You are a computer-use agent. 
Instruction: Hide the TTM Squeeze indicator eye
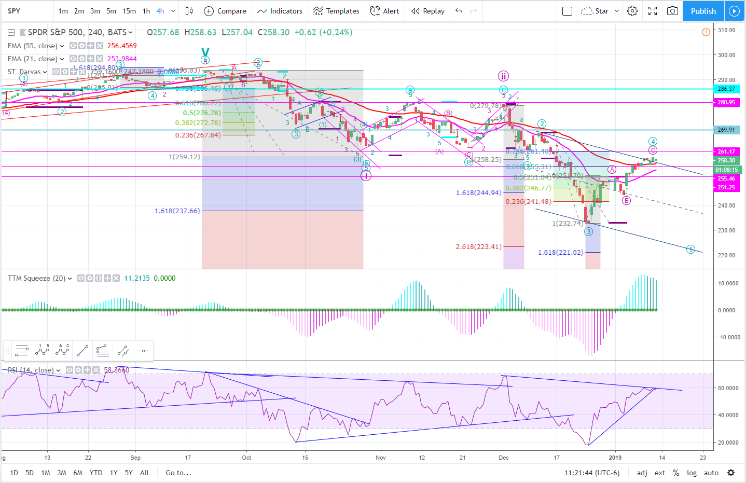point(81,278)
